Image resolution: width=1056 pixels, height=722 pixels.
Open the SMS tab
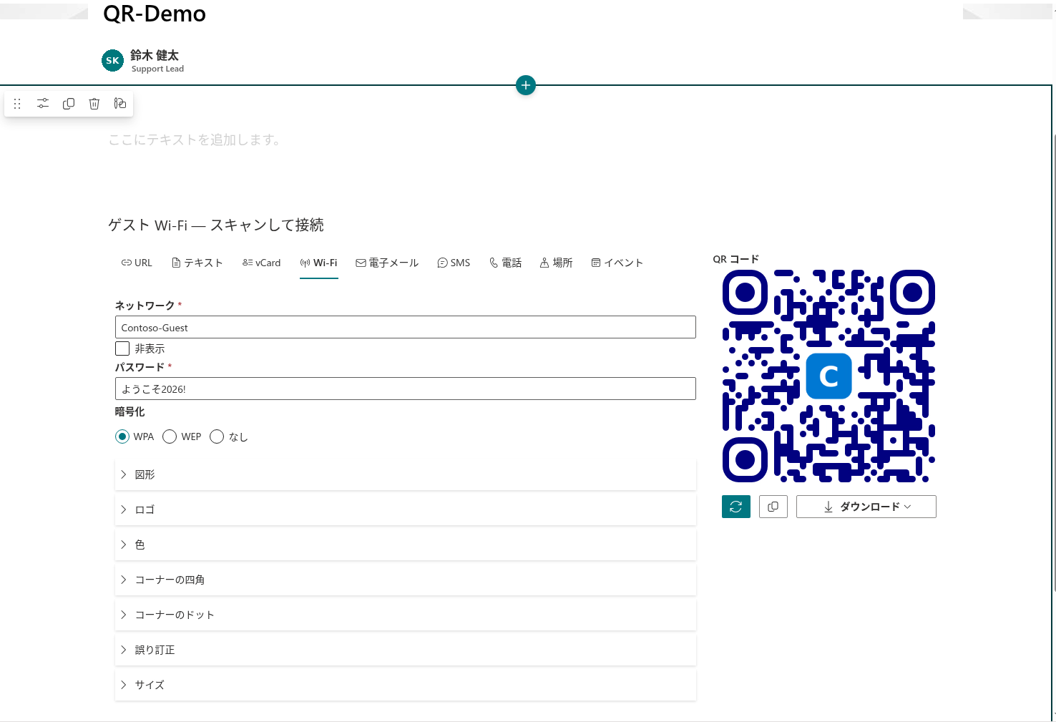coord(454,263)
